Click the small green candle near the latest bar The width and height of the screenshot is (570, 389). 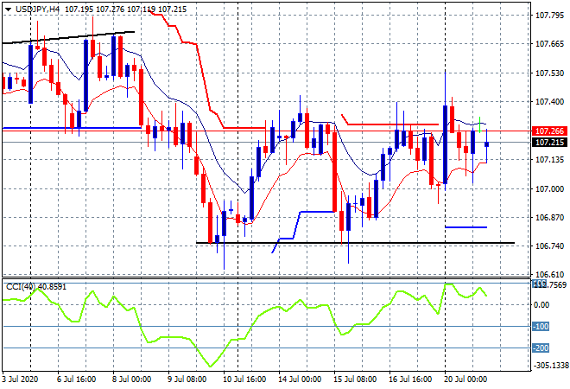(480, 124)
